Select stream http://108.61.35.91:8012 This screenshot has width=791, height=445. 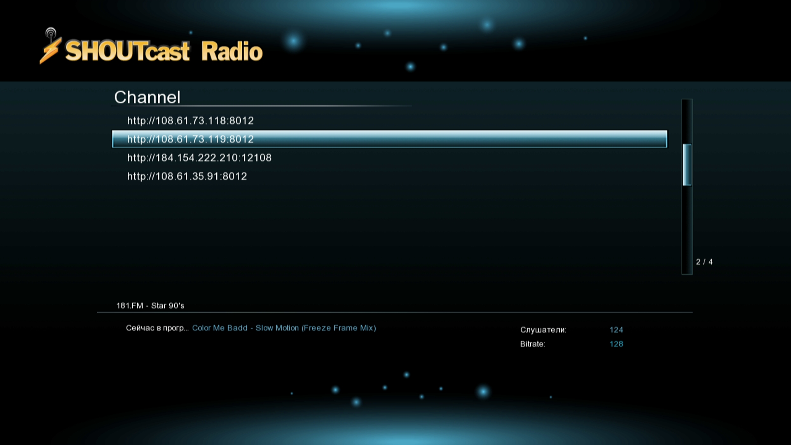click(187, 176)
